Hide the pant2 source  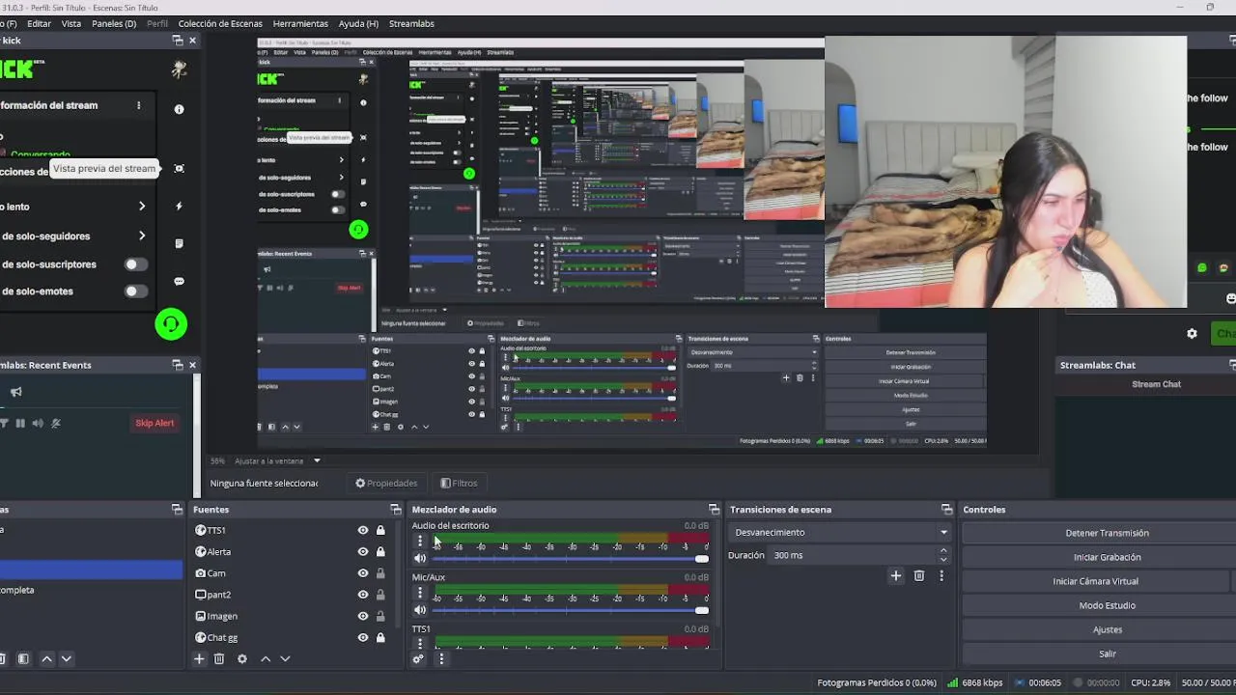tap(363, 595)
